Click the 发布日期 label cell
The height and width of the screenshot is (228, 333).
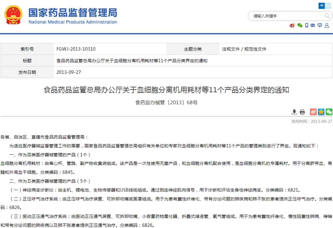pyautogui.click(x=27, y=72)
